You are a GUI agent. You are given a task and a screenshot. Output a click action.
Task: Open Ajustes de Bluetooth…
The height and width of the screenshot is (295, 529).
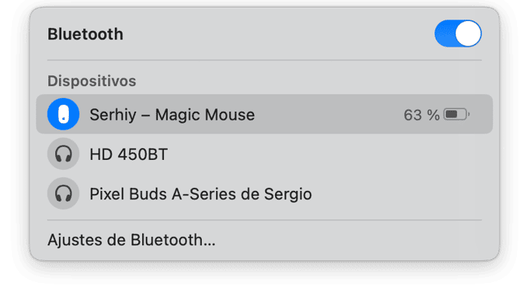(x=131, y=240)
